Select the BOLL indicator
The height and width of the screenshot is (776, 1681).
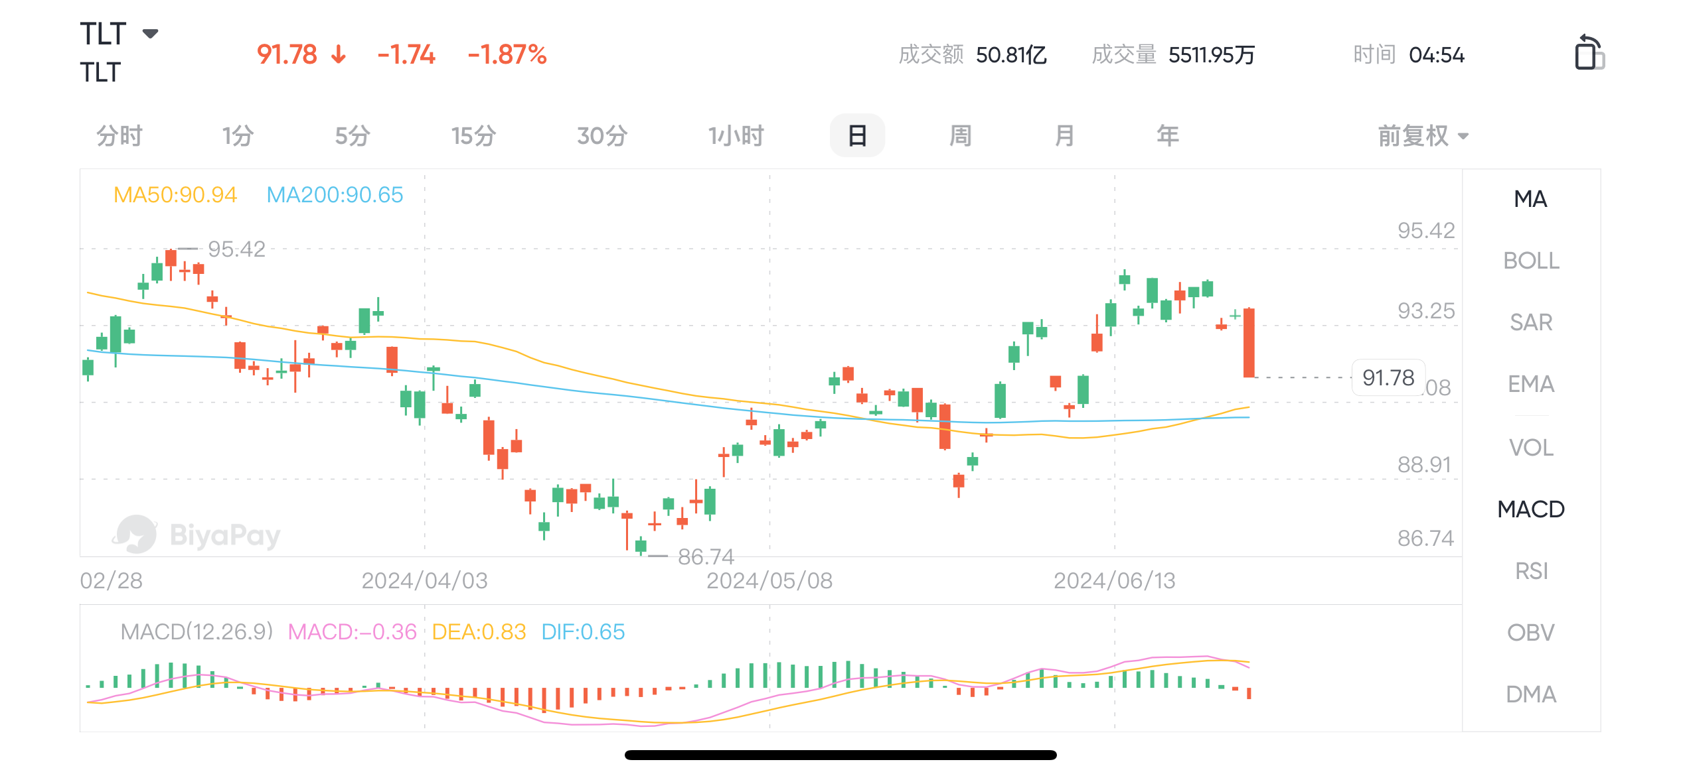[1531, 261]
